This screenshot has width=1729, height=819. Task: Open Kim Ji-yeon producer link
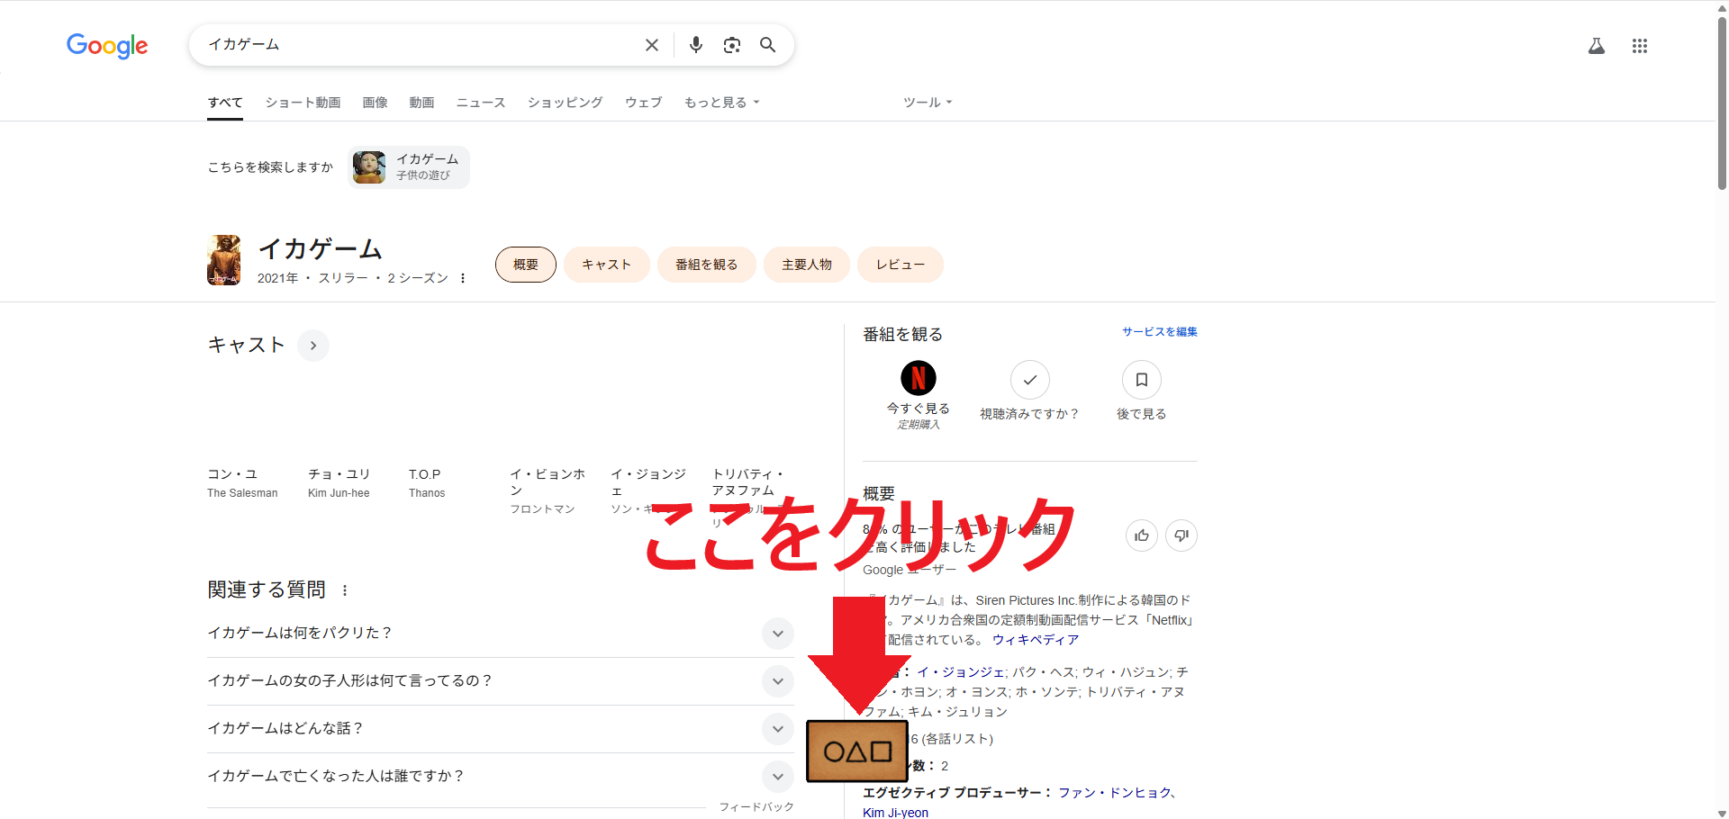[x=895, y=812]
